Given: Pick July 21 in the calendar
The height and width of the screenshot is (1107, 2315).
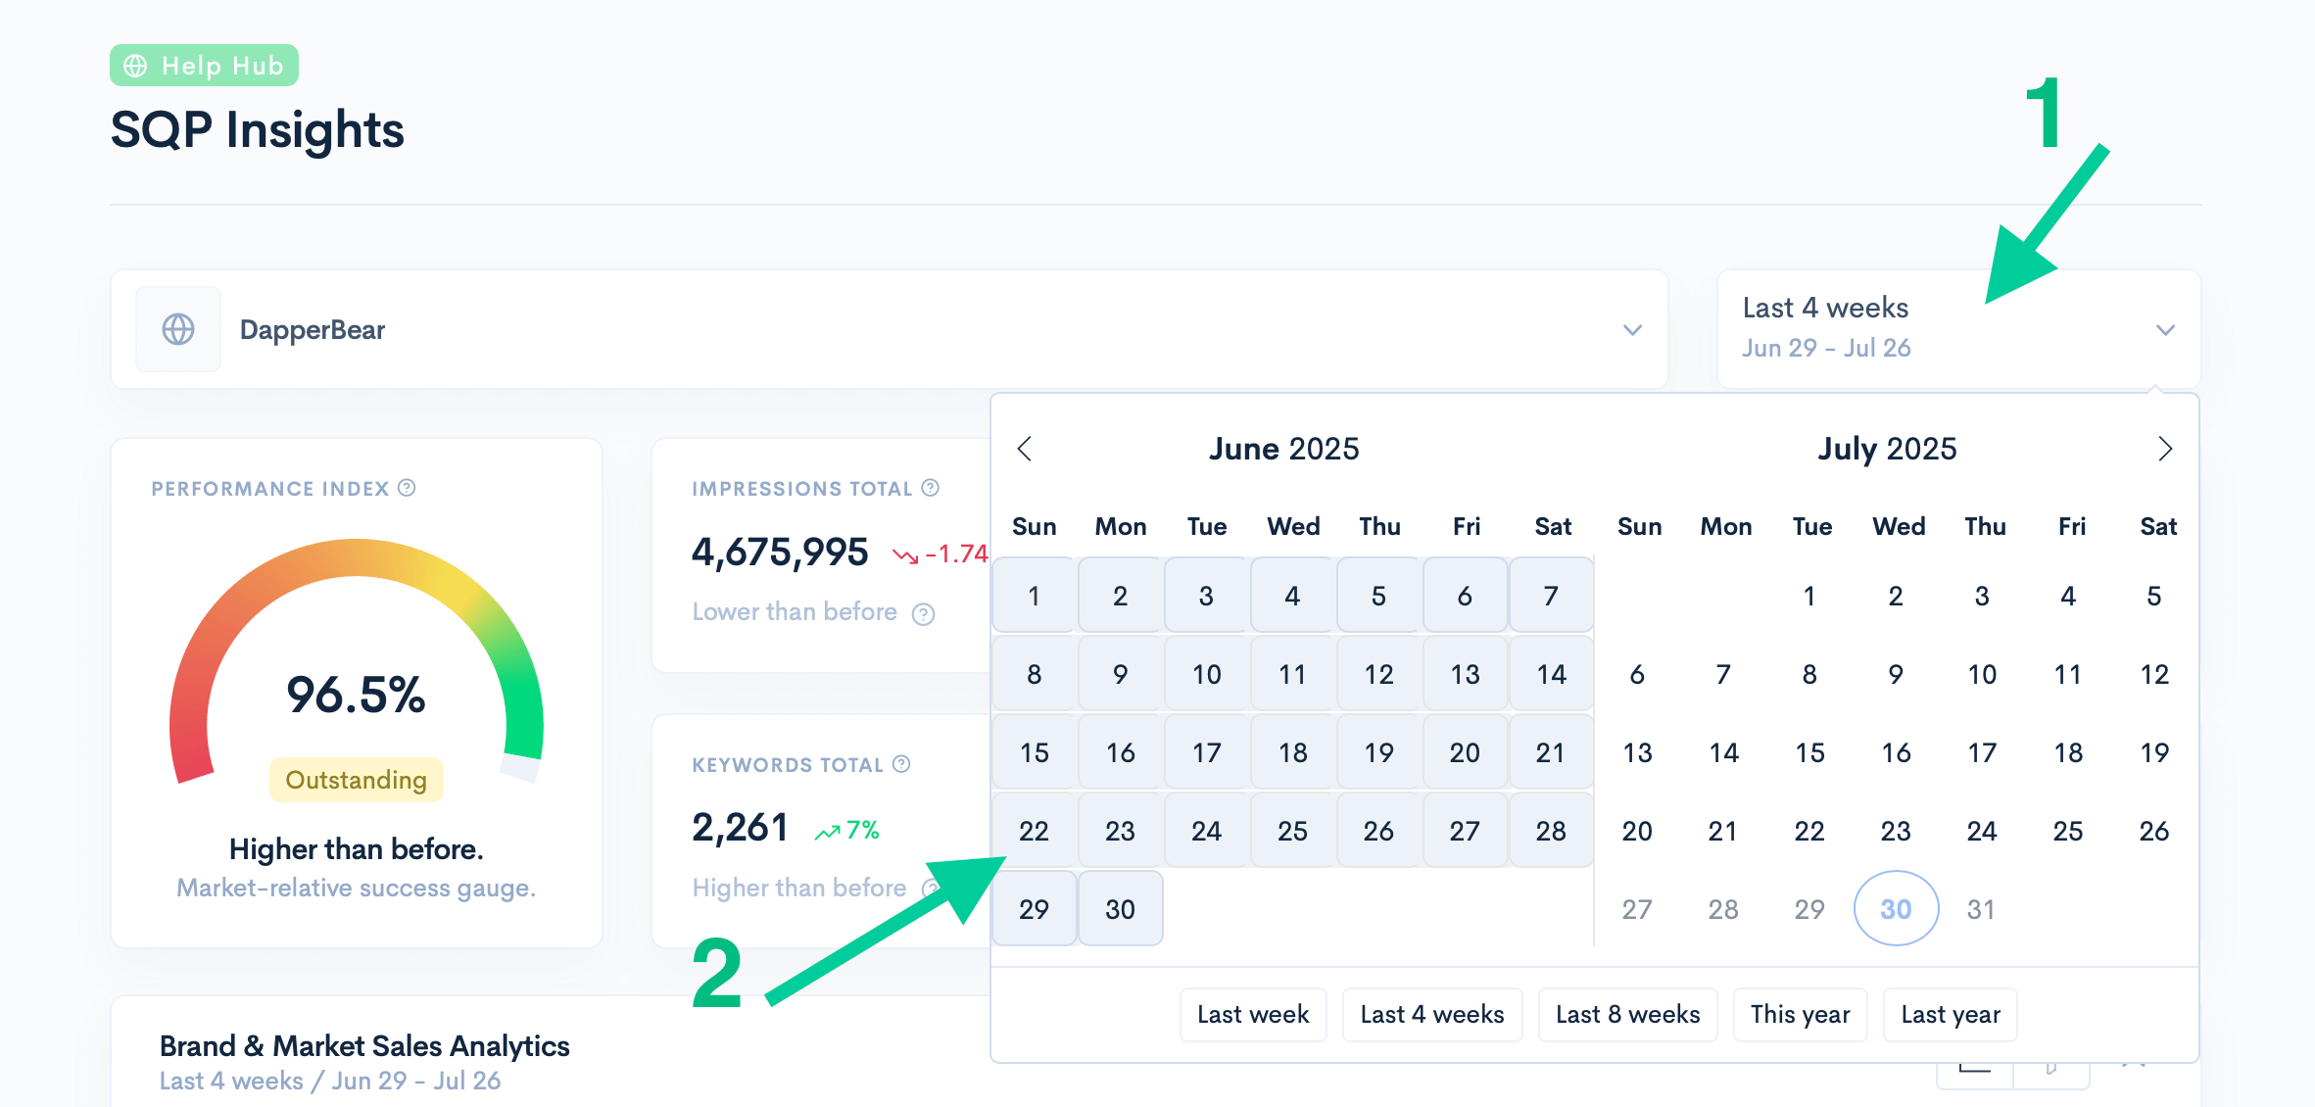Looking at the screenshot, I should click(1724, 831).
